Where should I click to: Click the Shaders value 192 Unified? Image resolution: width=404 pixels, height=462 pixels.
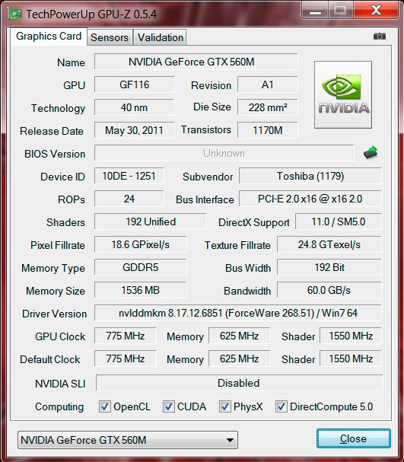[x=151, y=221]
